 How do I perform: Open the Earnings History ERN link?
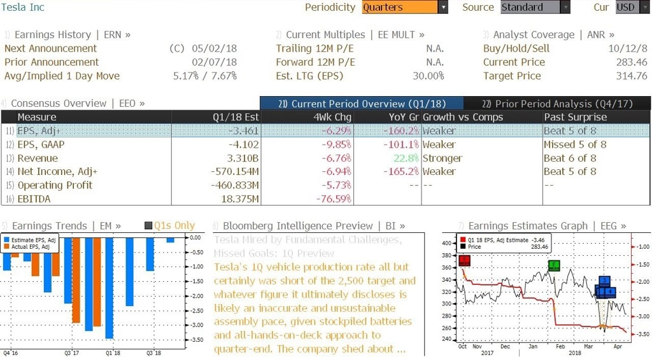pos(67,35)
